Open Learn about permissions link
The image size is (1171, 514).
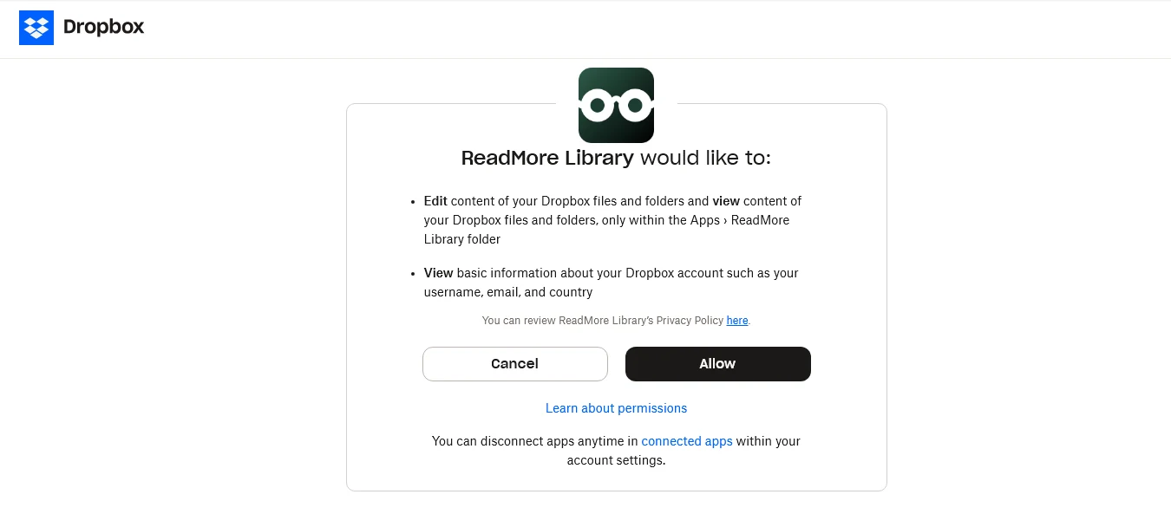click(x=616, y=408)
